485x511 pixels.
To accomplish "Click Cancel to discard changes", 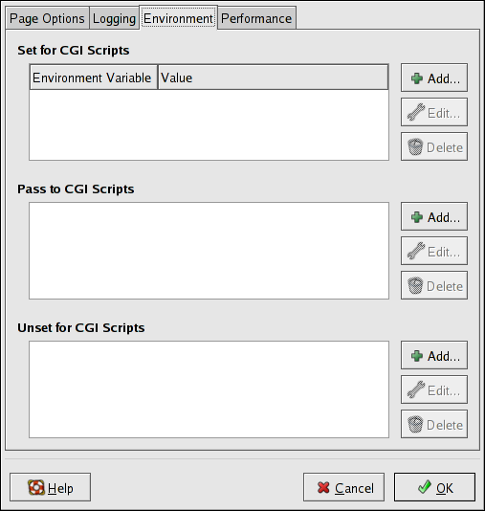I will (343, 487).
